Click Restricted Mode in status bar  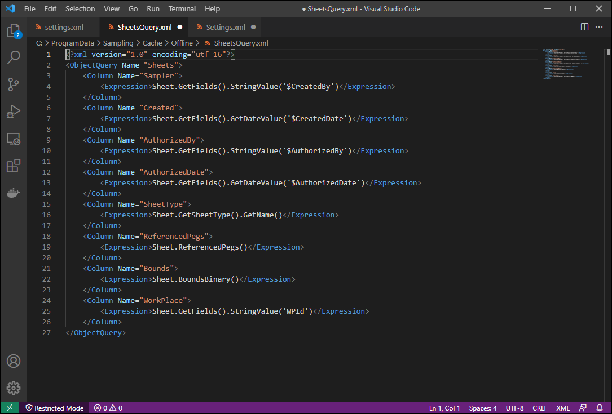click(x=54, y=408)
